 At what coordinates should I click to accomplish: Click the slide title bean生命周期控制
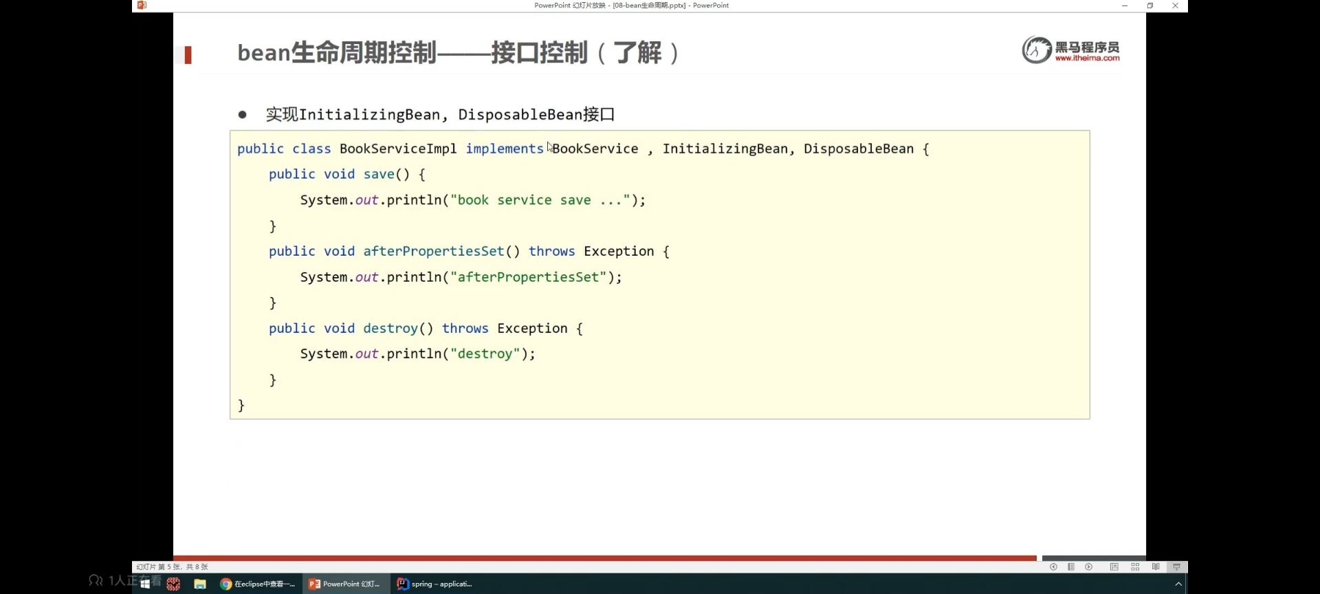pos(458,52)
